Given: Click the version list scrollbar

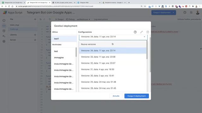Looking at the screenshot, I should click(147, 50).
